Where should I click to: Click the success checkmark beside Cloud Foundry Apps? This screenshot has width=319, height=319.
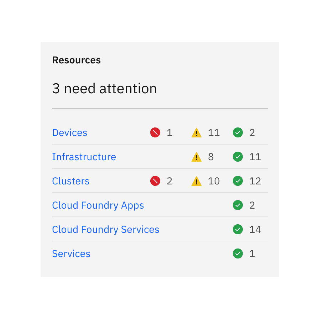pyautogui.click(x=237, y=205)
